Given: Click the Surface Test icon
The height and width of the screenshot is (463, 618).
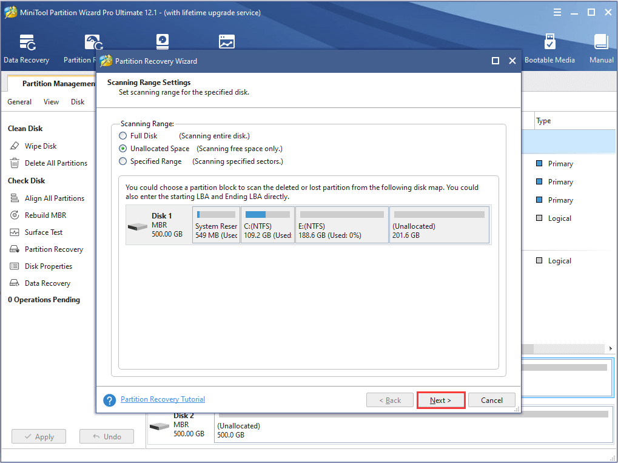Looking at the screenshot, I should (x=15, y=232).
